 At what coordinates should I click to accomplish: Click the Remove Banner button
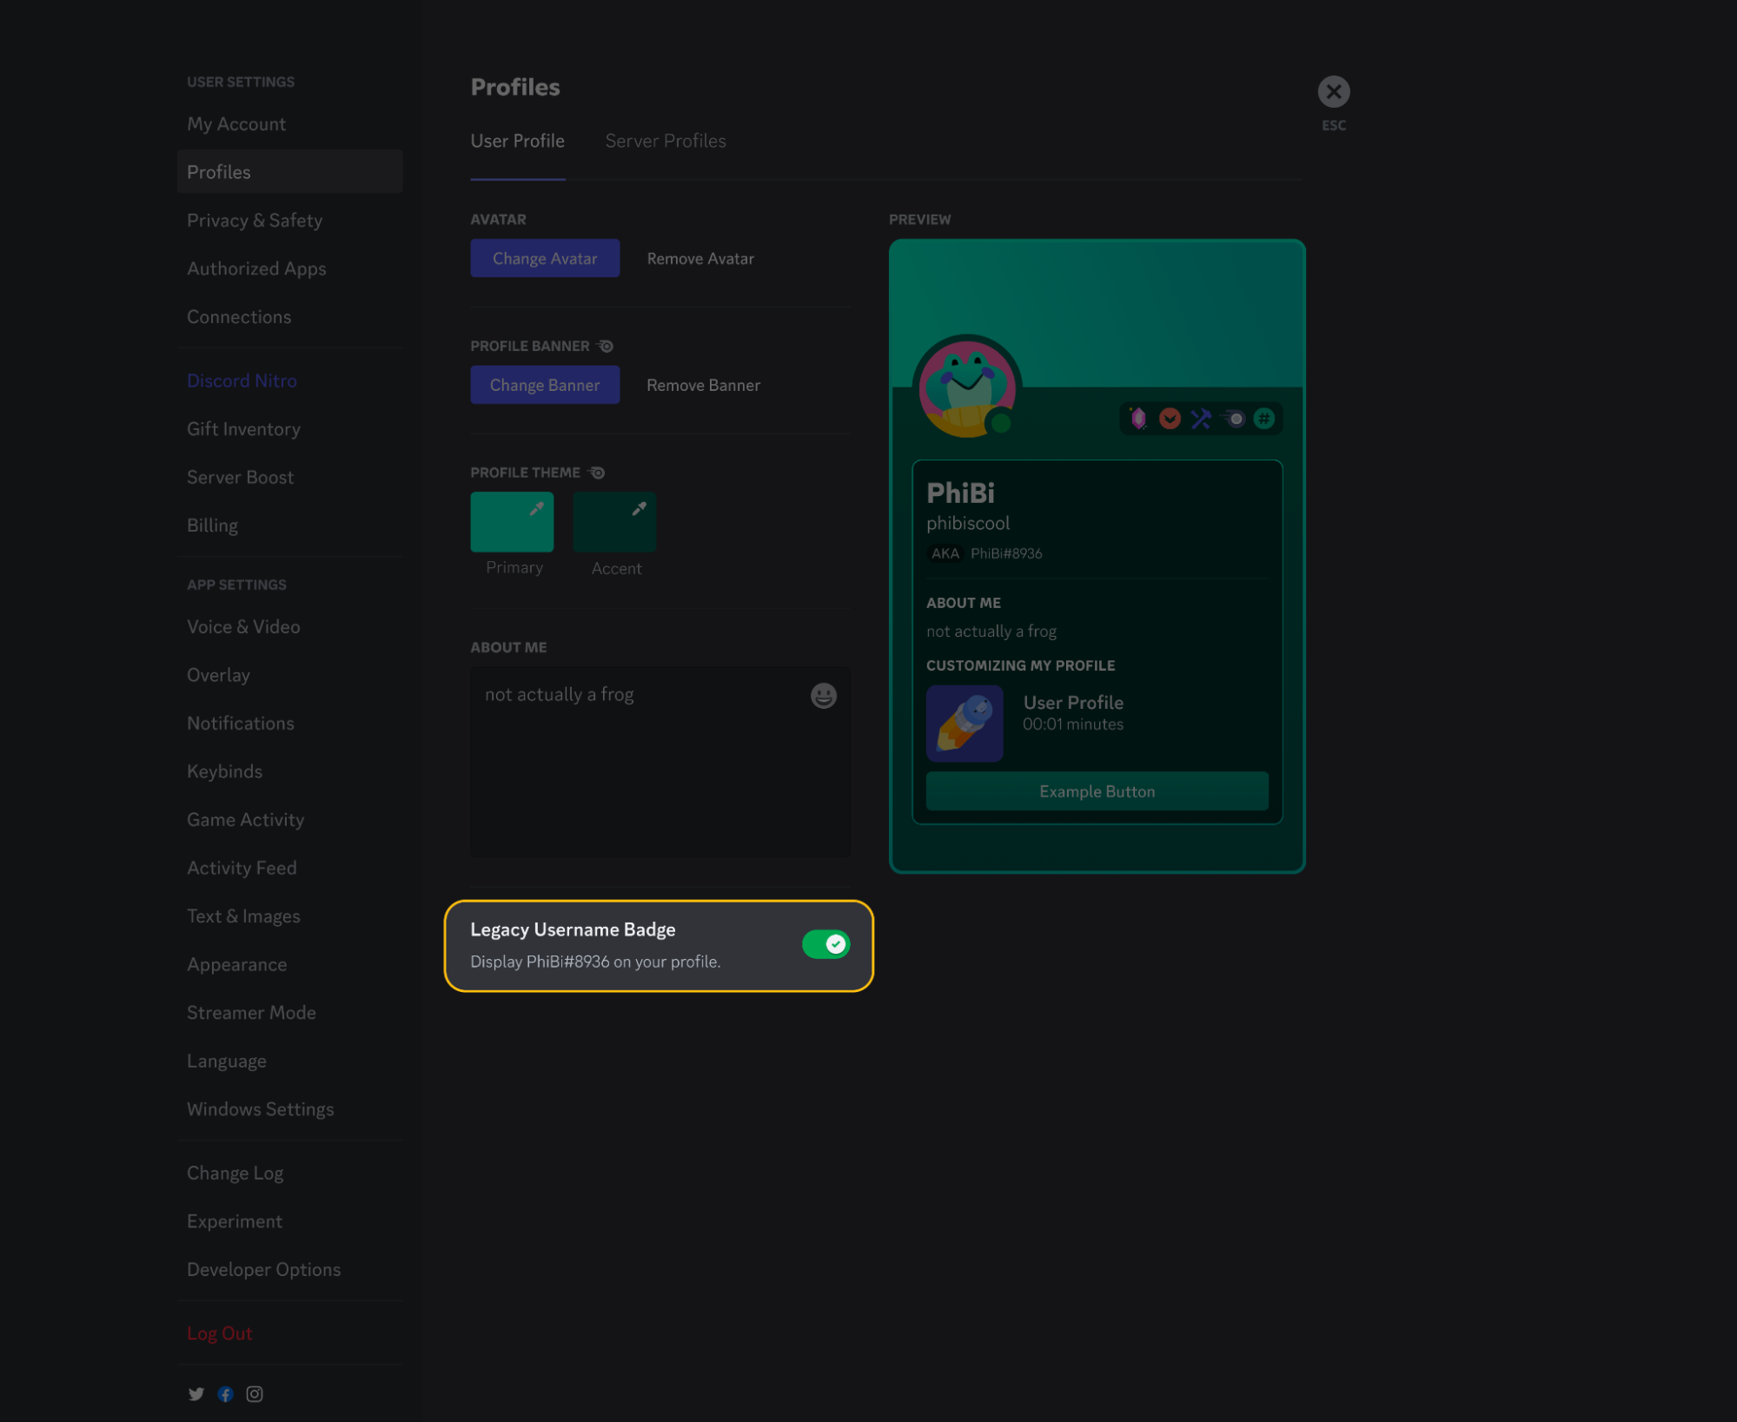coord(704,384)
